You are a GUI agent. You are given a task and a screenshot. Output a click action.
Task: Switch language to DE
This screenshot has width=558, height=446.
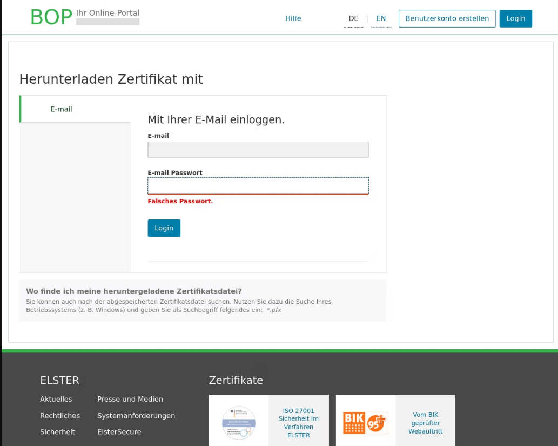pyautogui.click(x=353, y=18)
